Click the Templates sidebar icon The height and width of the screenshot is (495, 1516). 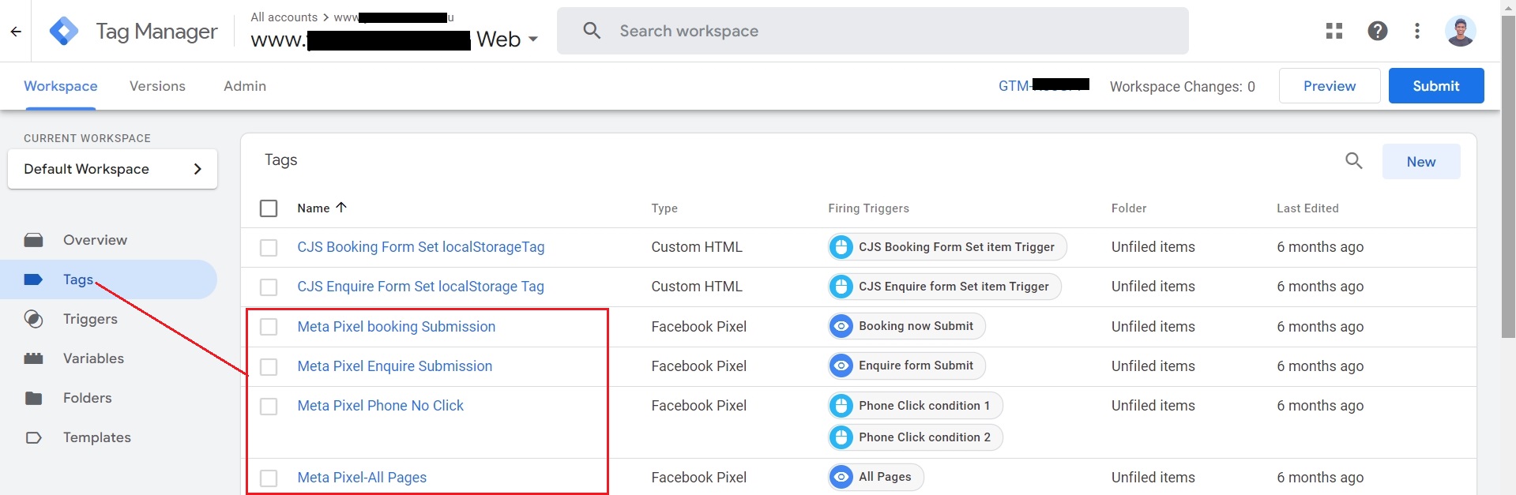click(33, 437)
